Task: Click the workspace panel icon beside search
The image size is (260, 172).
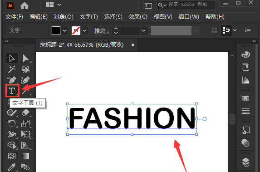Action: 148,5
